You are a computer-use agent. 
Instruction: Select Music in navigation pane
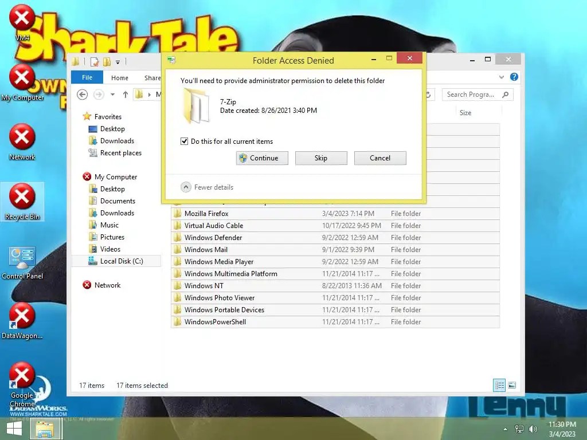coord(109,225)
